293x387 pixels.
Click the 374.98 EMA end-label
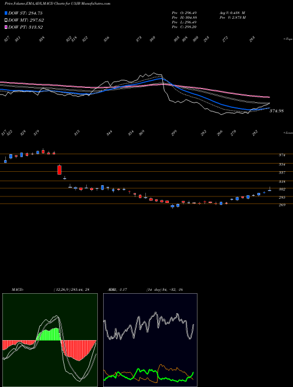(277, 111)
